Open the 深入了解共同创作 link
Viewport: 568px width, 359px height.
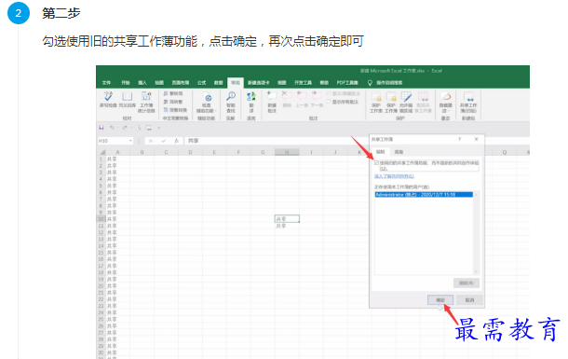[394, 176]
